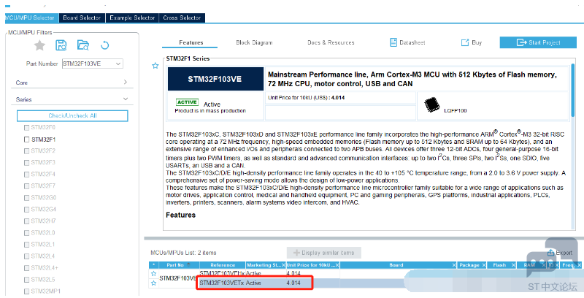Toggle the STM32F2 series checkbox

[26, 151]
